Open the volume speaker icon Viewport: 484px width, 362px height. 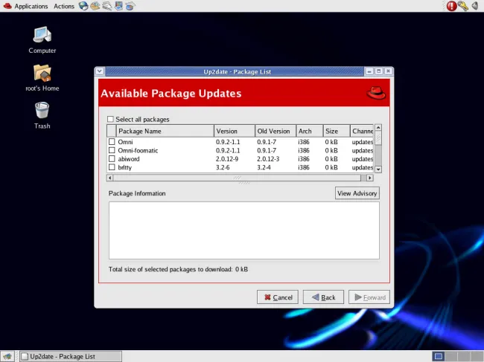tap(474, 6)
